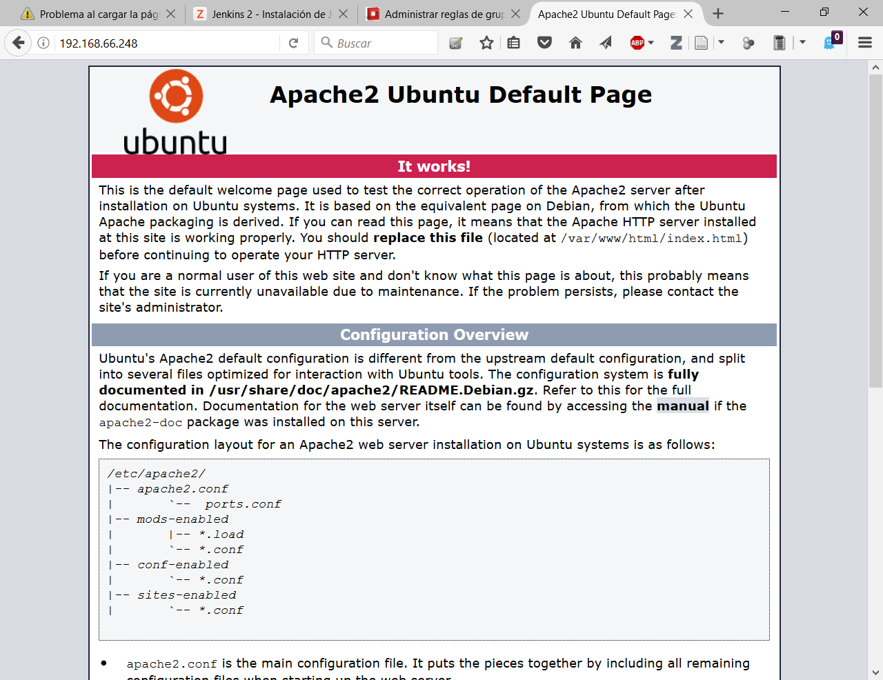Click the "Configuration Overview" section heading

pyautogui.click(x=434, y=334)
